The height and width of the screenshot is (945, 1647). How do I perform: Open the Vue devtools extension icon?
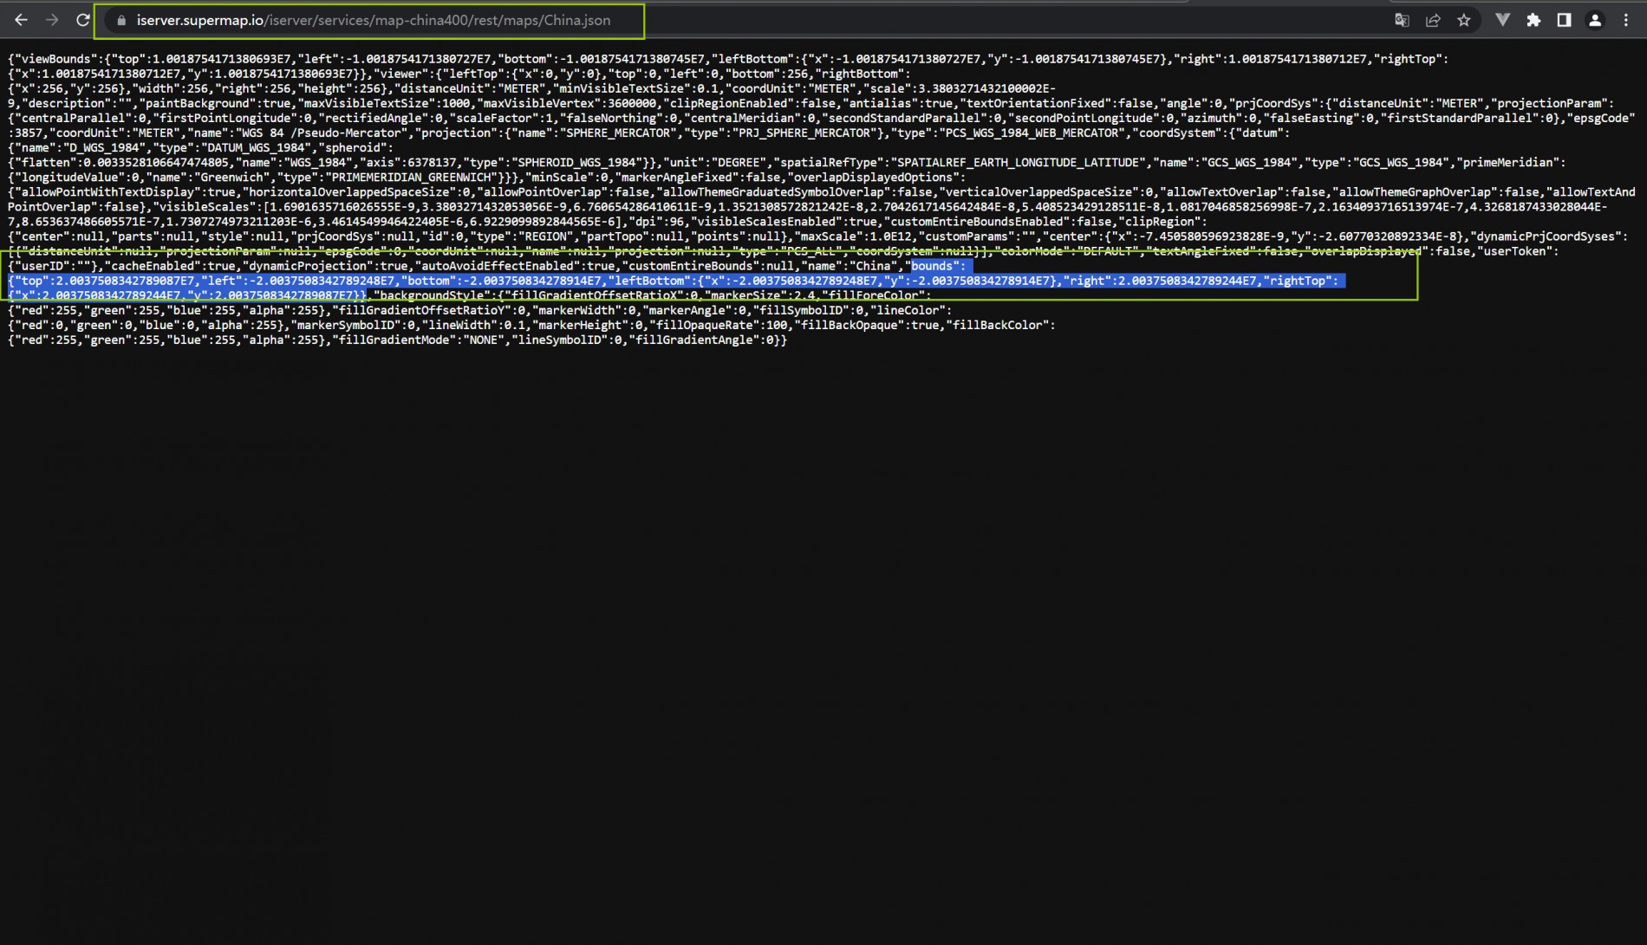click(x=1502, y=20)
